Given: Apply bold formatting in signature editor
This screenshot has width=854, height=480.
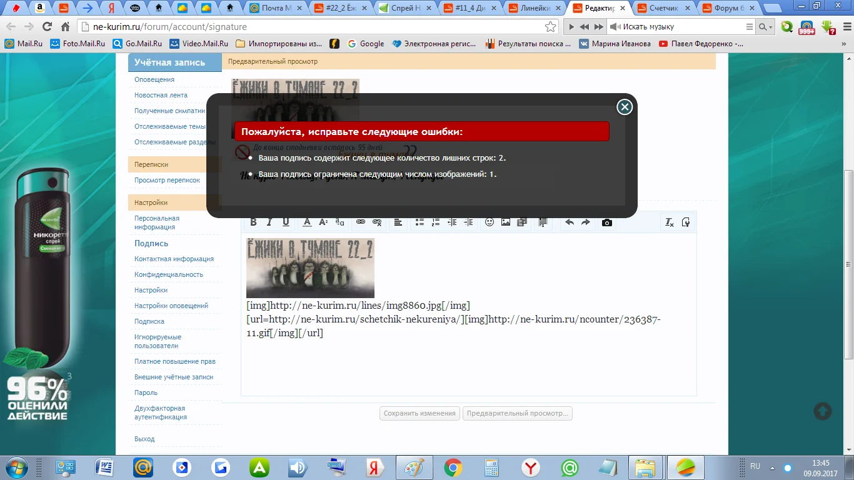Looking at the screenshot, I should (253, 222).
